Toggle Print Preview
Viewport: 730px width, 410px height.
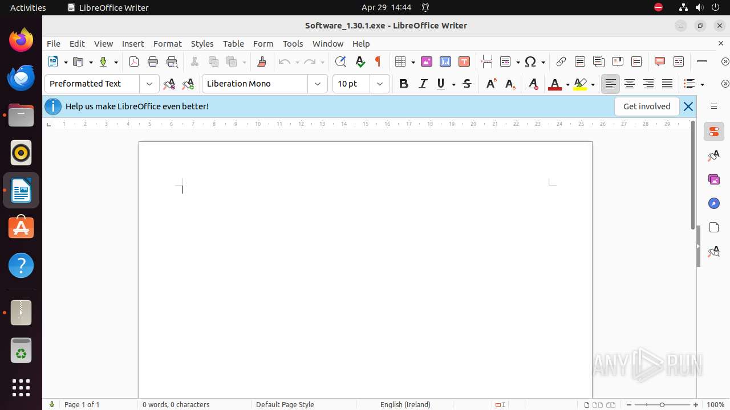point(172,61)
